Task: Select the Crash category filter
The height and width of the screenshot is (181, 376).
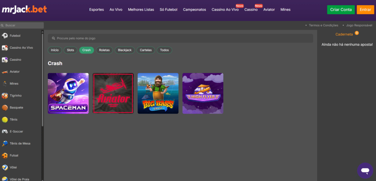Action: click(87, 50)
